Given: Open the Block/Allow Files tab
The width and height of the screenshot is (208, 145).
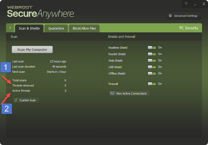Looking at the screenshot, I should tap(84, 28).
